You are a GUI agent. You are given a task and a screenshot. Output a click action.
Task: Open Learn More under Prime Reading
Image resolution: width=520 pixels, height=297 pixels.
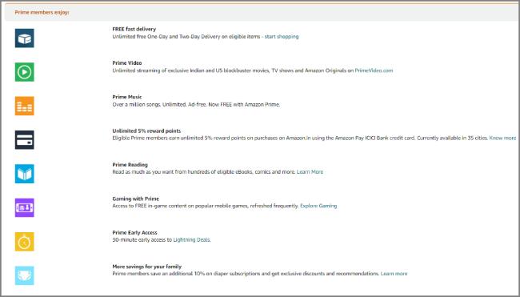(310, 172)
